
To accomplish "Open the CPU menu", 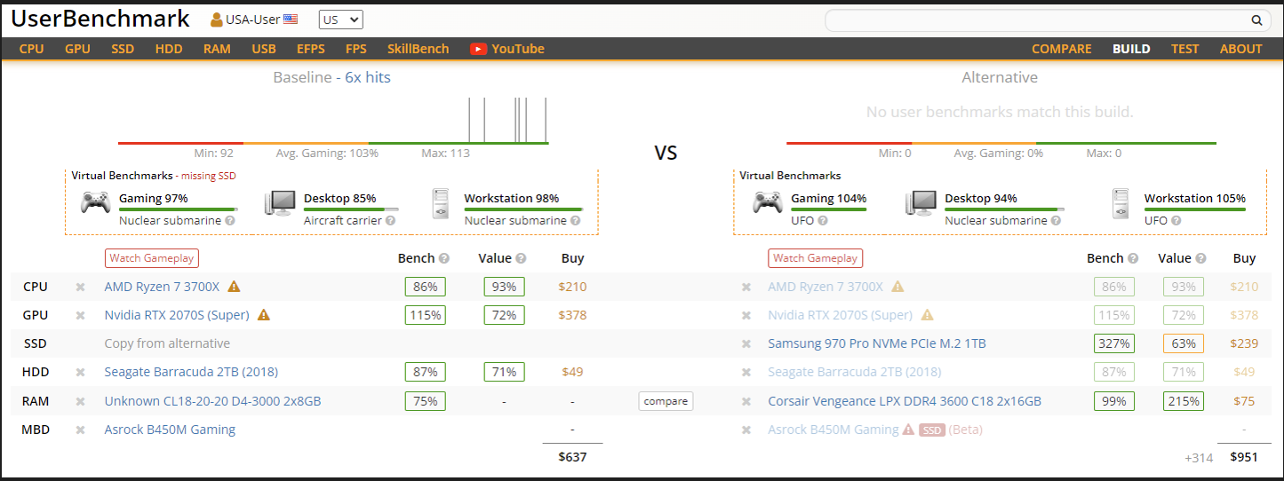I will point(31,49).
